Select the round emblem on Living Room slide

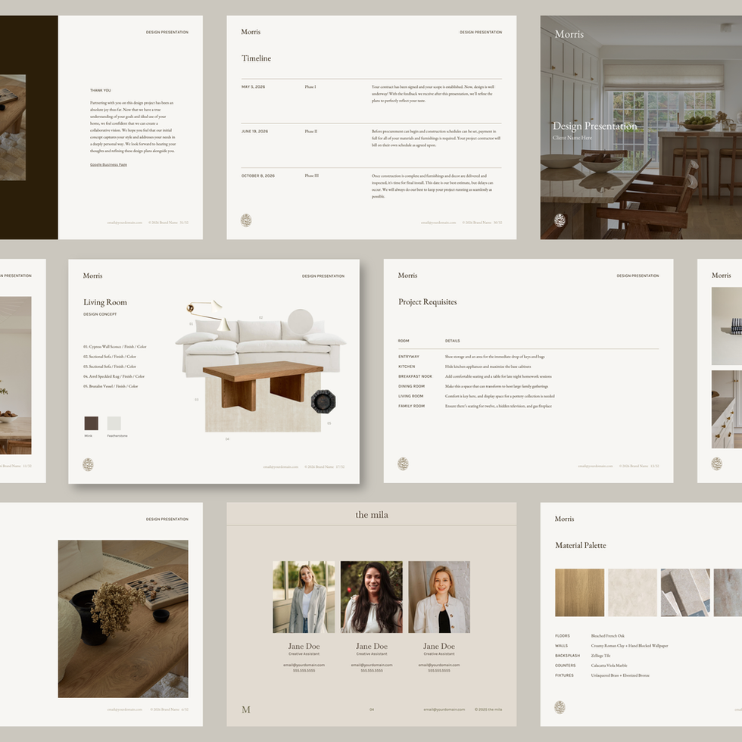pyautogui.click(x=88, y=464)
